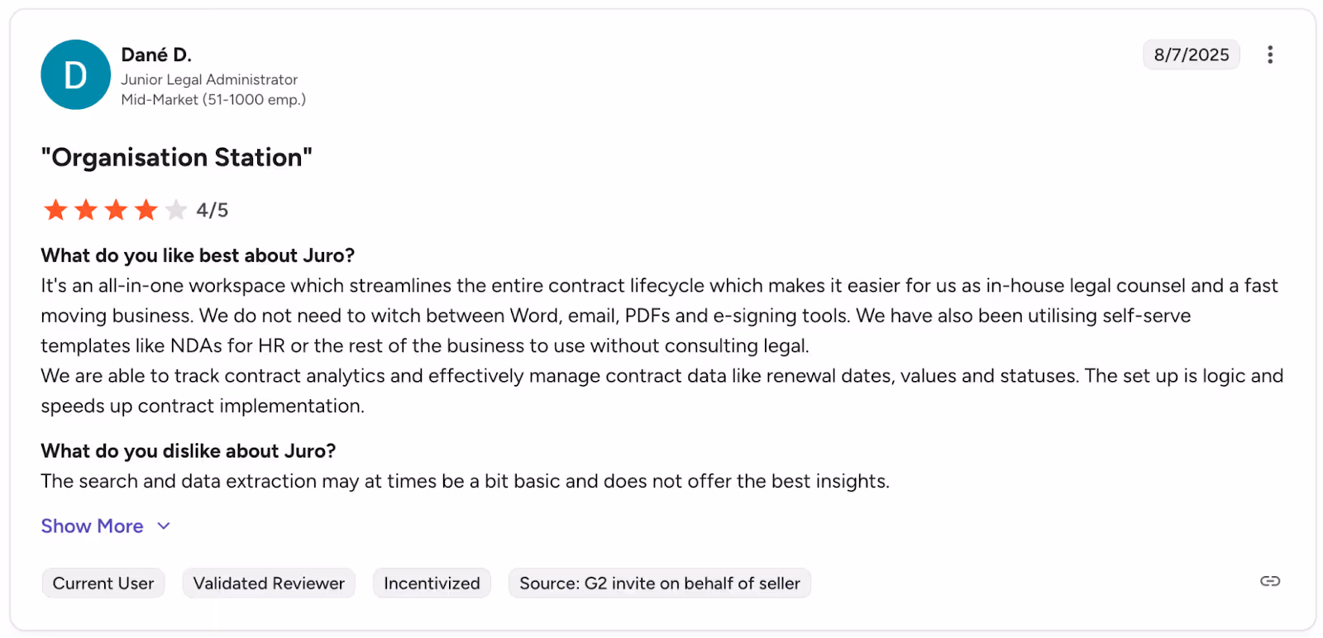Select the first orange star
Viewport: 1323px width, 638px height.
(x=55, y=209)
